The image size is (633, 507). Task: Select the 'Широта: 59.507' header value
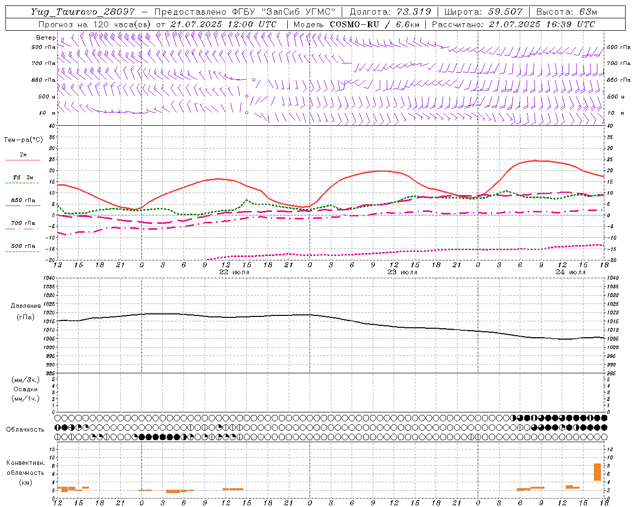(483, 12)
